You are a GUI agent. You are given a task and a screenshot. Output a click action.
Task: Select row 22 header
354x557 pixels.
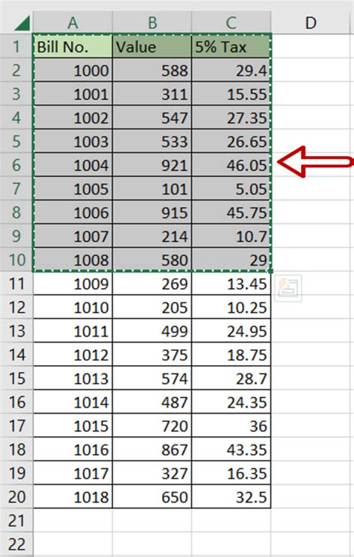tap(16, 544)
